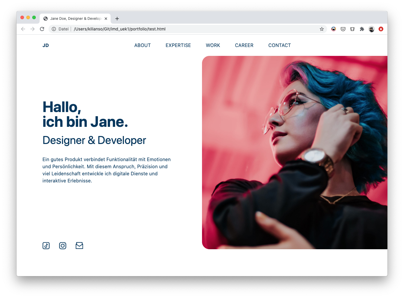Open a new browser tab
Image resolution: width=404 pixels, height=298 pixels.
[117, 19]
